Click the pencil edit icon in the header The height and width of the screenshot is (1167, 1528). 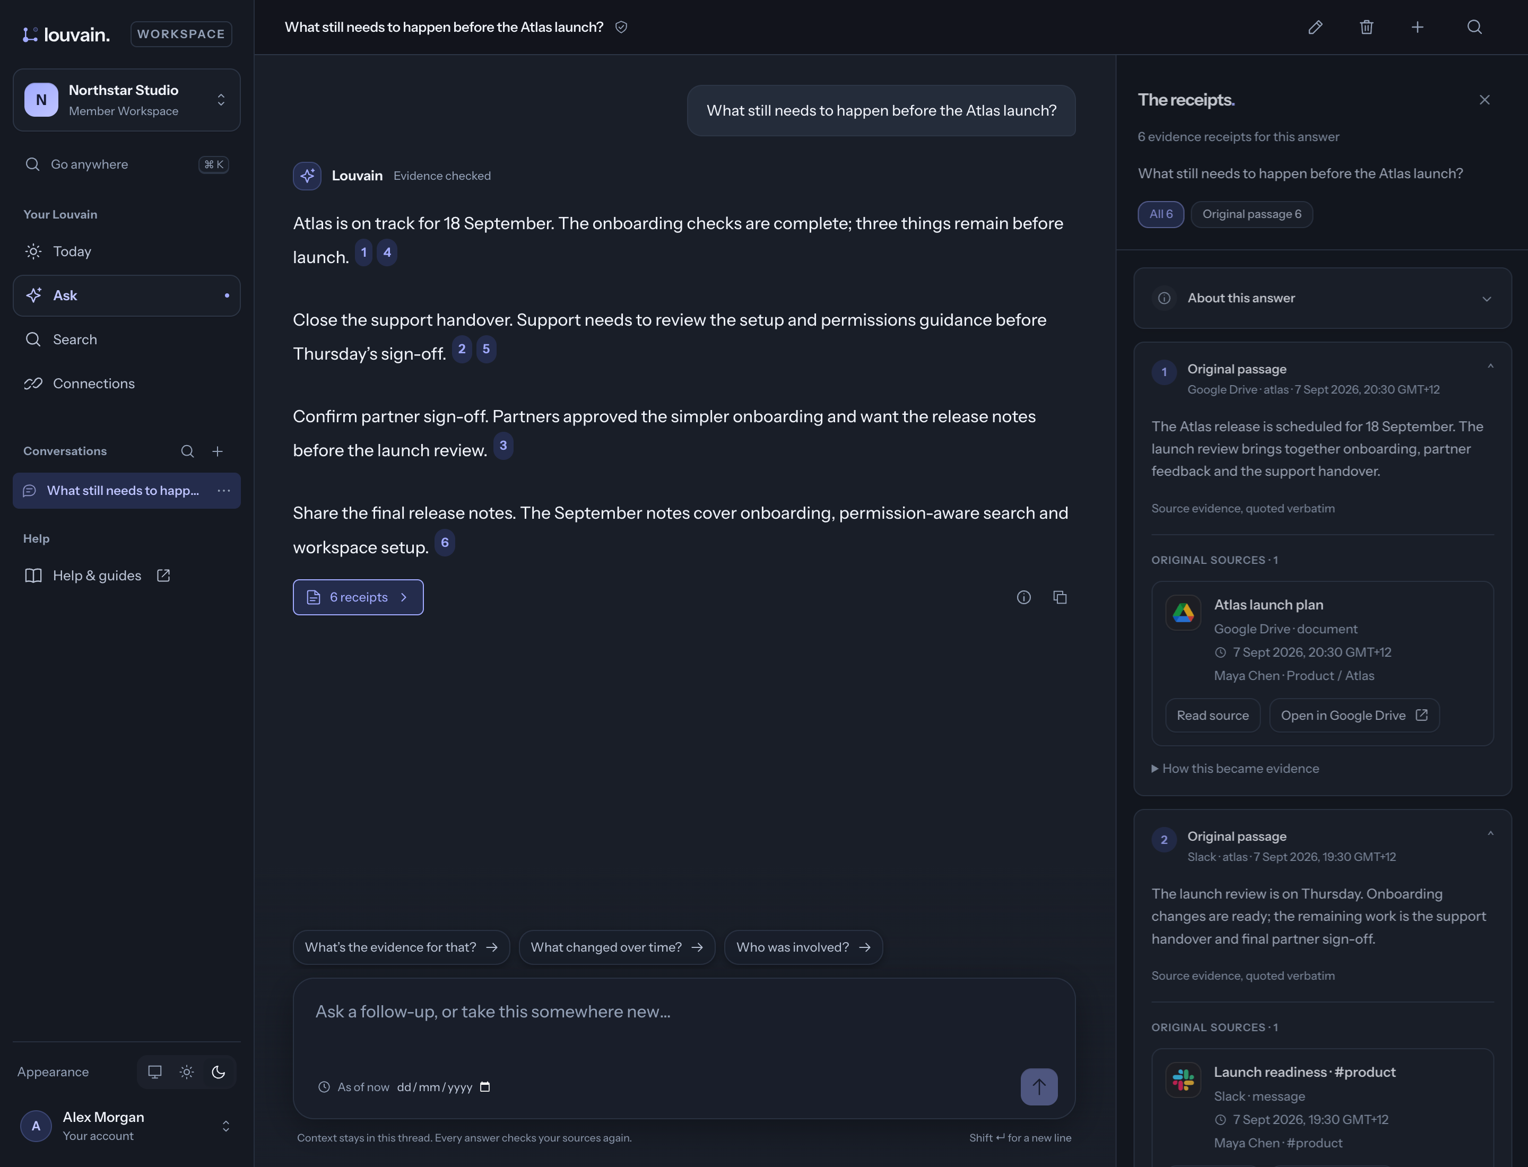[x=1315, y=27]
